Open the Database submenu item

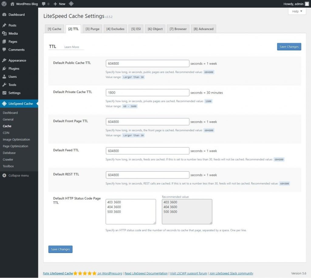coord(9,153)
